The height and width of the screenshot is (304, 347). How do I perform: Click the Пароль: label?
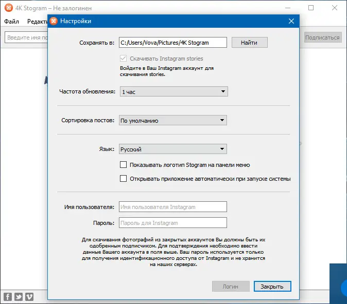click(x=104, y=223)
